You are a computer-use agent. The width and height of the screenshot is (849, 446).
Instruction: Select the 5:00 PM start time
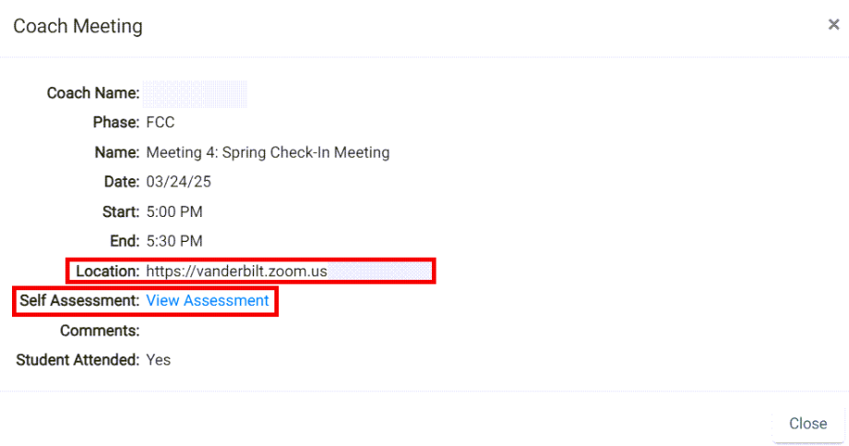[x=174, y=211]
